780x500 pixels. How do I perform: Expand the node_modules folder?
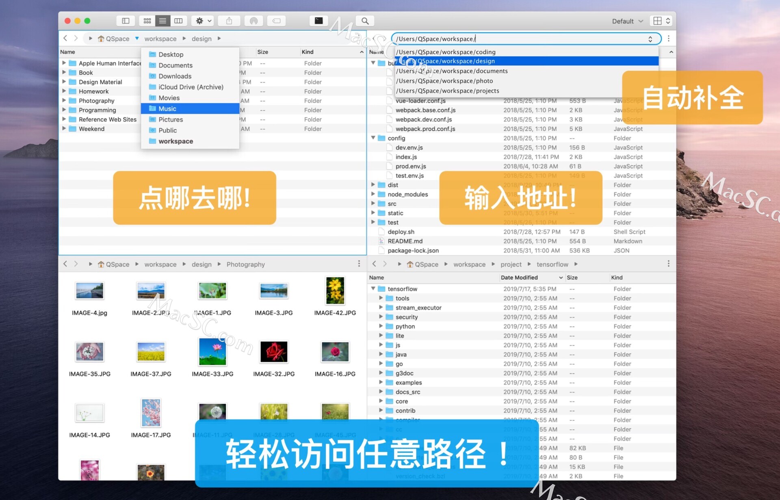[x=373, y=194]
